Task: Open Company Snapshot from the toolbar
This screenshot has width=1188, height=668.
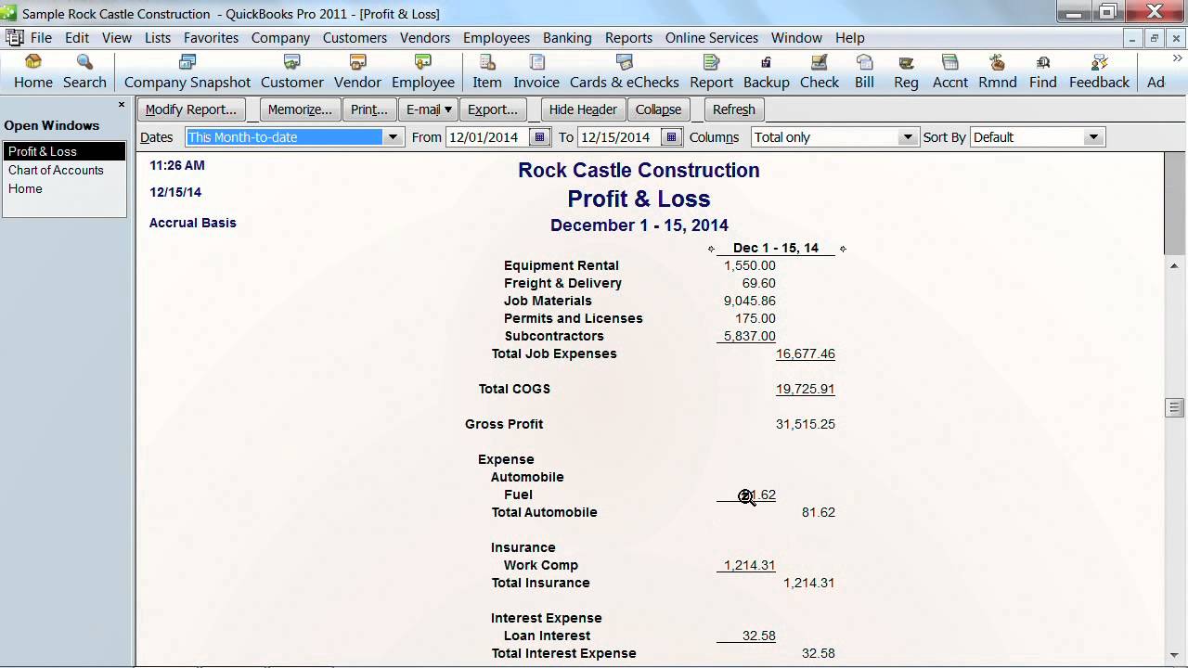Action: 187,71
